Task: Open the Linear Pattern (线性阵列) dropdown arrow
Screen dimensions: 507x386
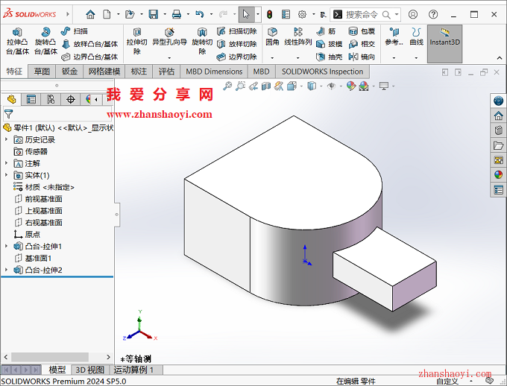Action: [297, 57]
